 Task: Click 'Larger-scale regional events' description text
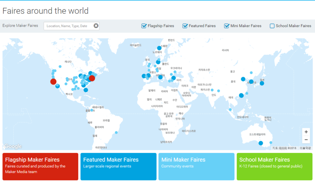point(107,166)
